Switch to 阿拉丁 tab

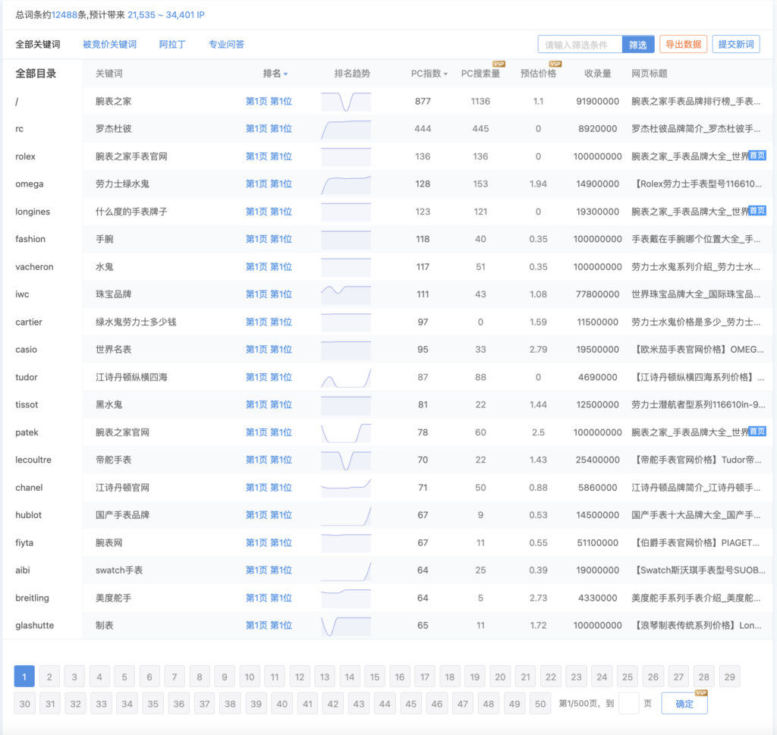pos(172,45)
